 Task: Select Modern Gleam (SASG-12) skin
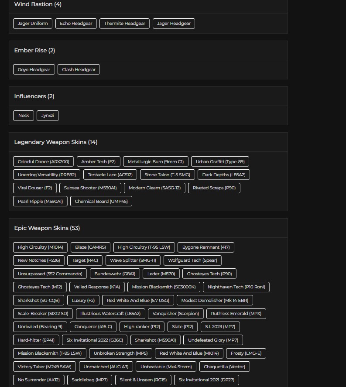155,188
